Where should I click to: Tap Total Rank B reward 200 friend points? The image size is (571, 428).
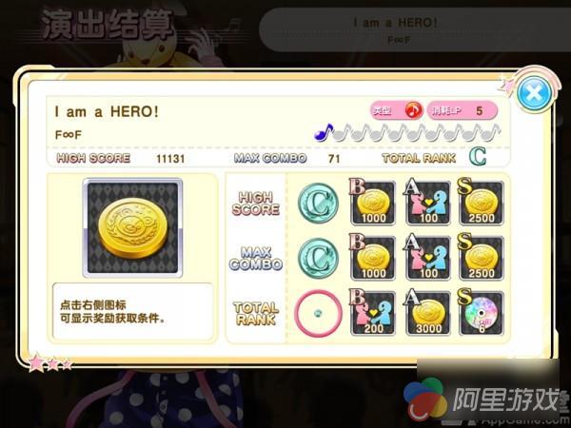[372, 313]
